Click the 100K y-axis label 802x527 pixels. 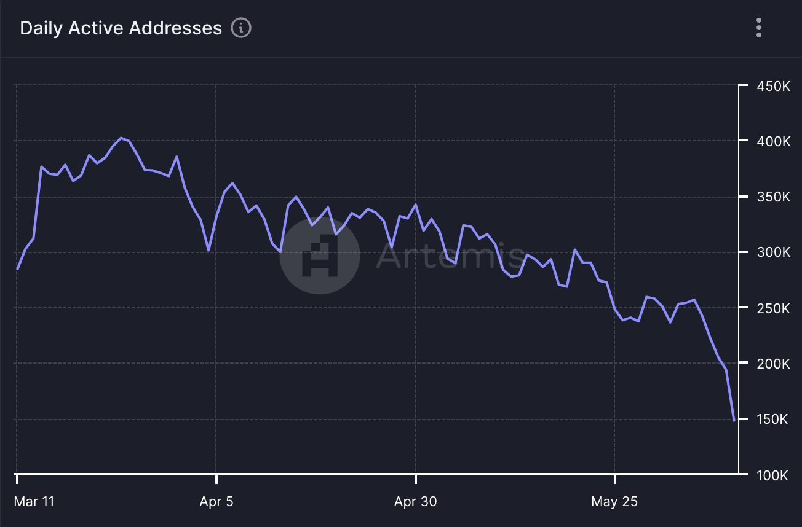coord(773,475)
